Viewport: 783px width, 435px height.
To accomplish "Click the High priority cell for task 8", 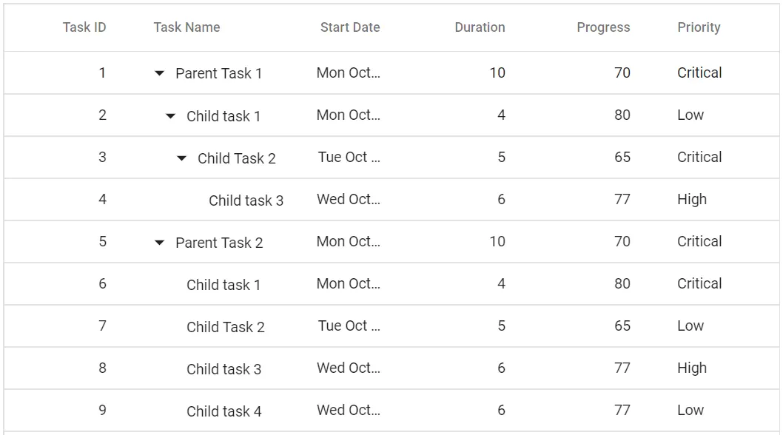I will coord(692,368).
